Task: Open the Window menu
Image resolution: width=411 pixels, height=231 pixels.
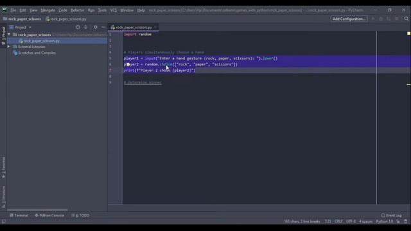Action: (127, 10)
